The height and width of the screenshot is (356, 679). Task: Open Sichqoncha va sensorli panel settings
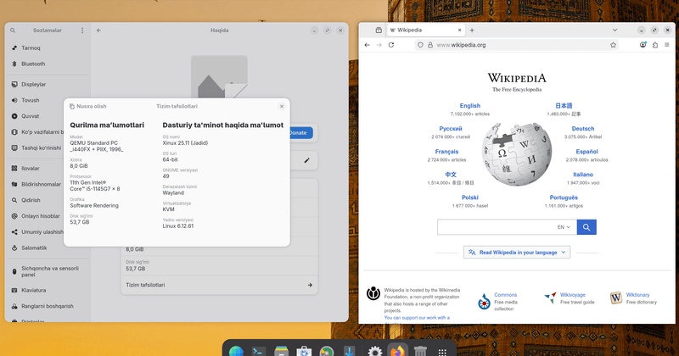coord(48,271)
